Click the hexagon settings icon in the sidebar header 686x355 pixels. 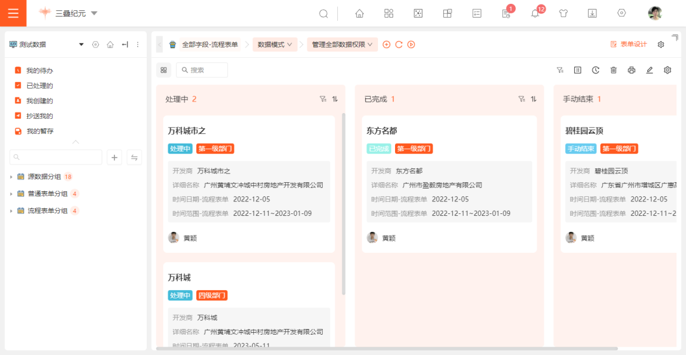(x=96, y=44)
